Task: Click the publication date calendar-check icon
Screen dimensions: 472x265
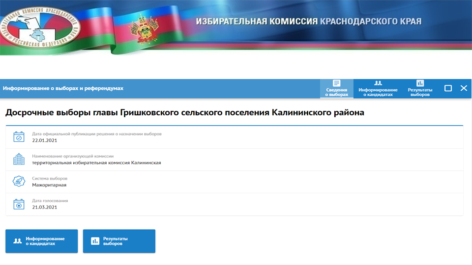Action: (x=19, y=137)
